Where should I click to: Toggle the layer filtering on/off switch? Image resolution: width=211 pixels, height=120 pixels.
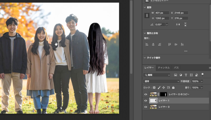202,75
